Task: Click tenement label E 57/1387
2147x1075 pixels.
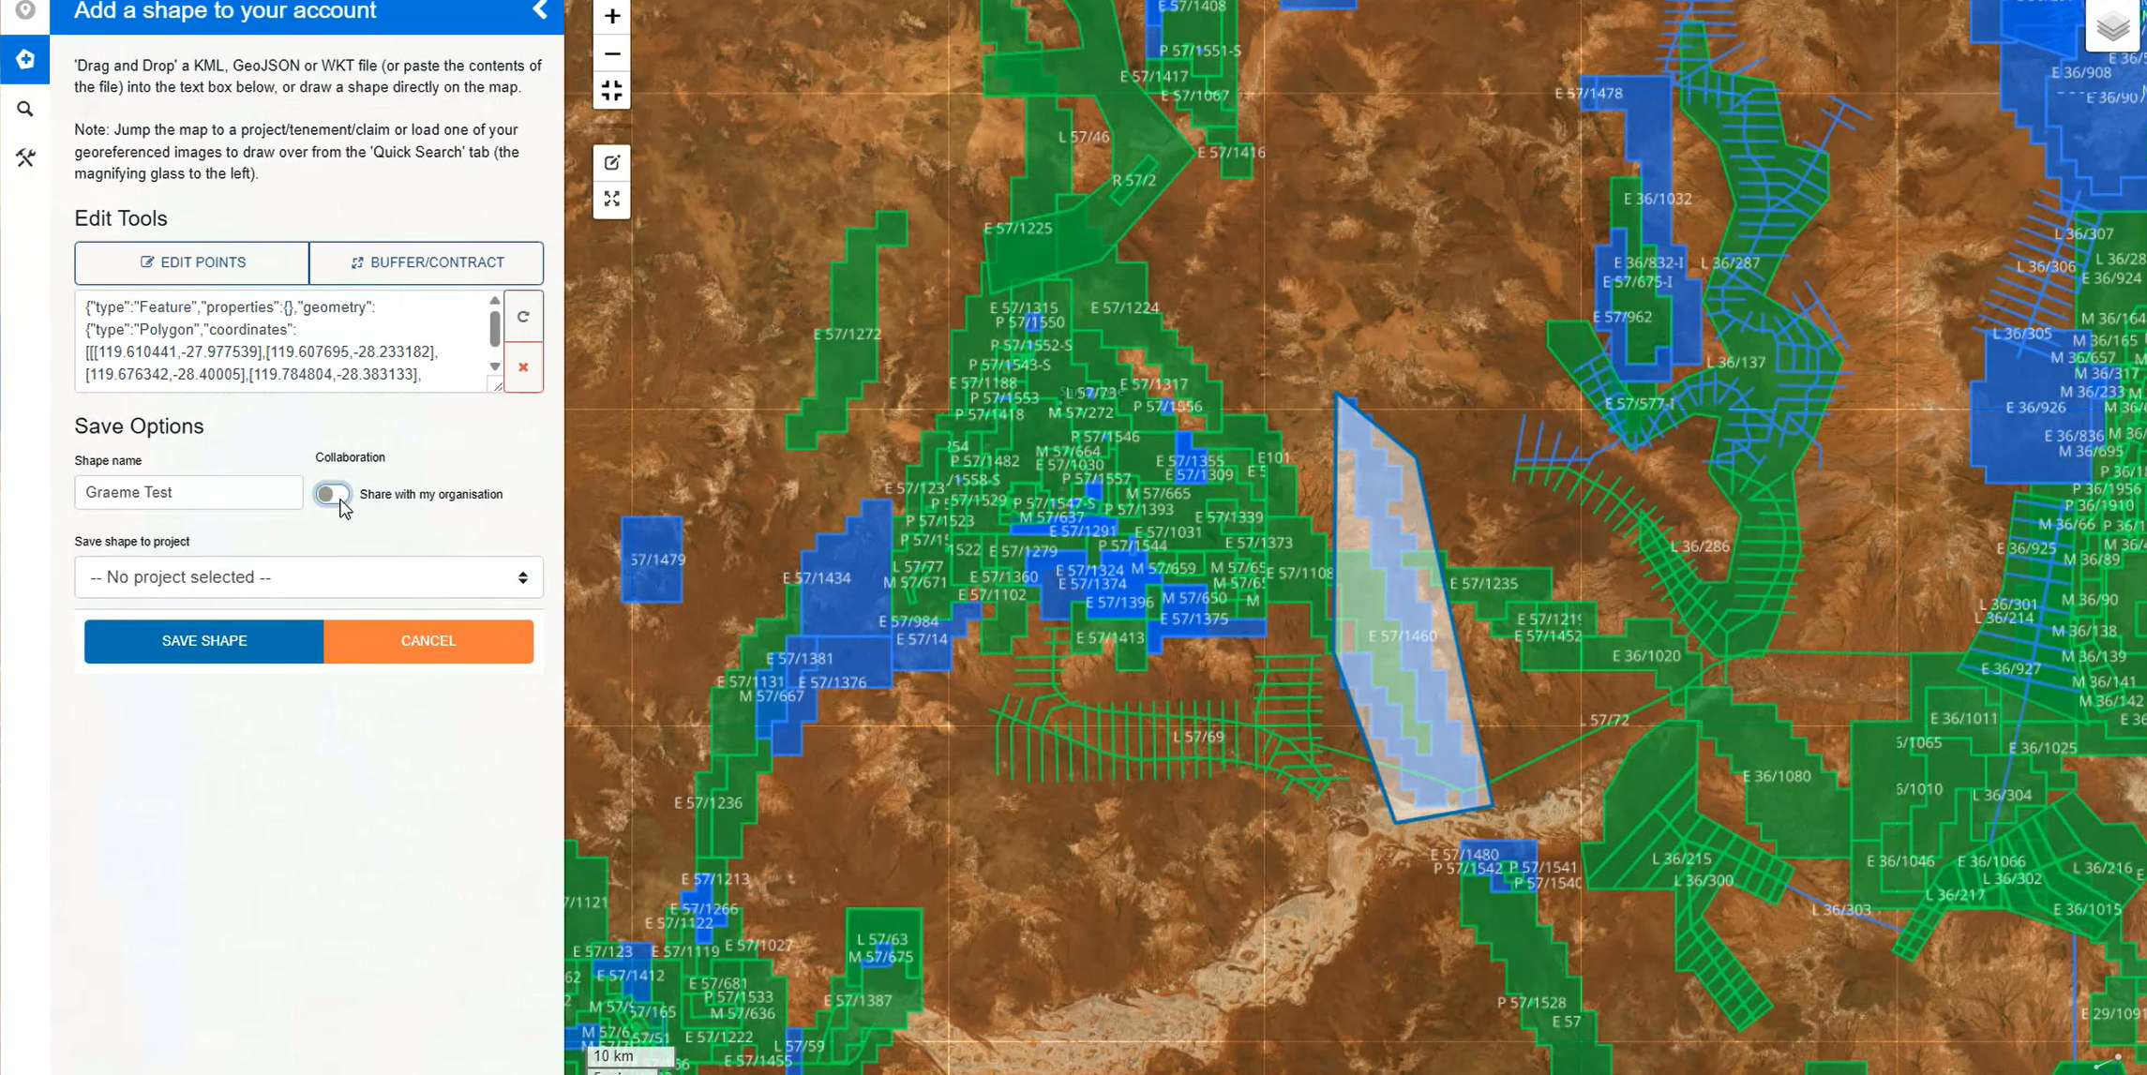Action: pyautogui.click(x=857, y=1001)
